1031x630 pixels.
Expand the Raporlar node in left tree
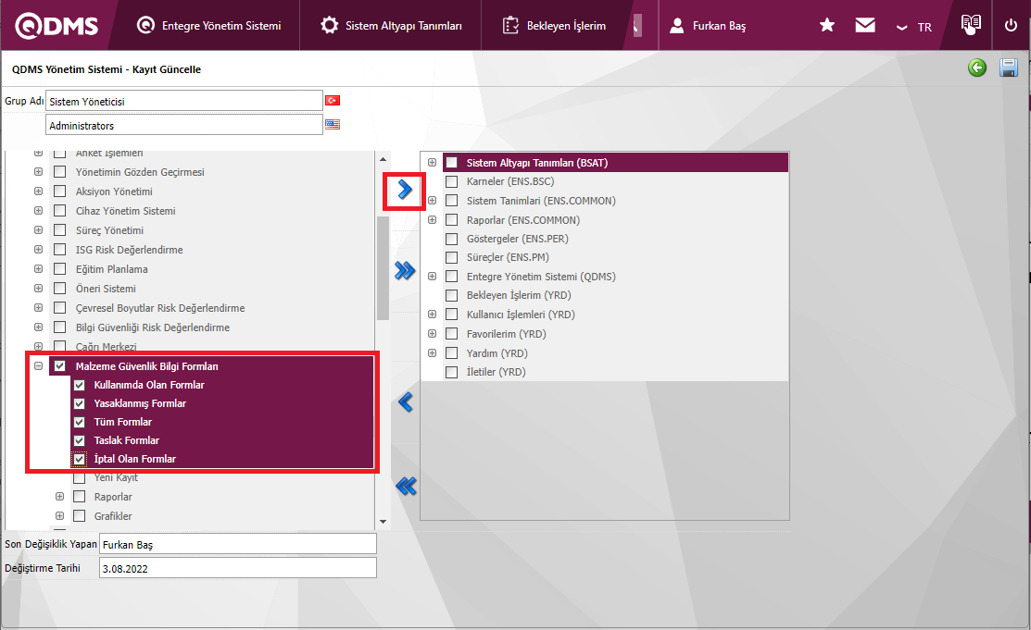[x=59, y=497]
